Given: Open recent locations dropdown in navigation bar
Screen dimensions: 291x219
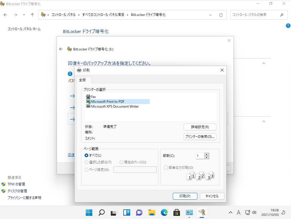Looking at the screenshot, I should 24,15.
